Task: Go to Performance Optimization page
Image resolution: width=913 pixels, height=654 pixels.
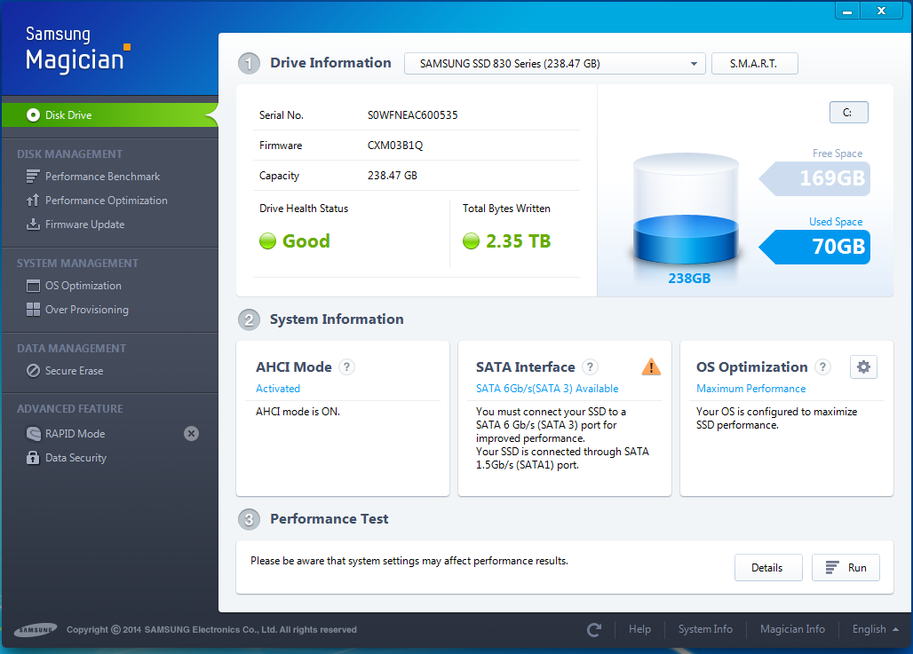Action: point(107,201)
